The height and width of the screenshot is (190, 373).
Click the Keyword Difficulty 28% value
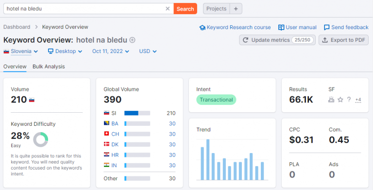pos(20,136)
